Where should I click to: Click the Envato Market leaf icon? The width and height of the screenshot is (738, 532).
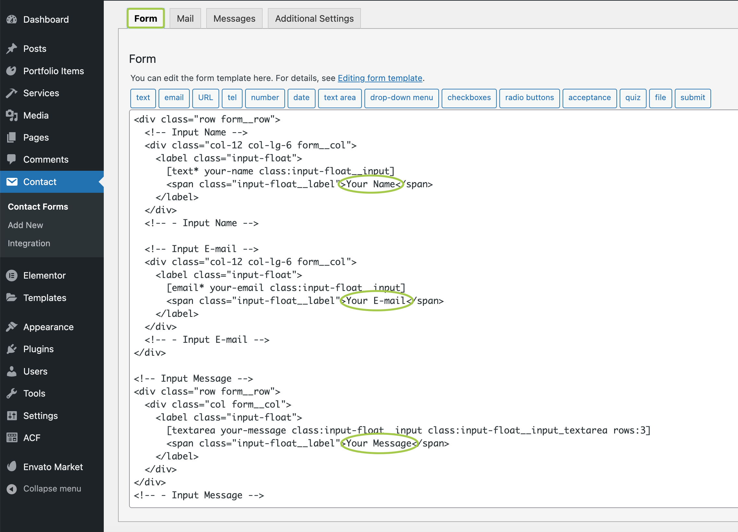(x=12, y=467)
